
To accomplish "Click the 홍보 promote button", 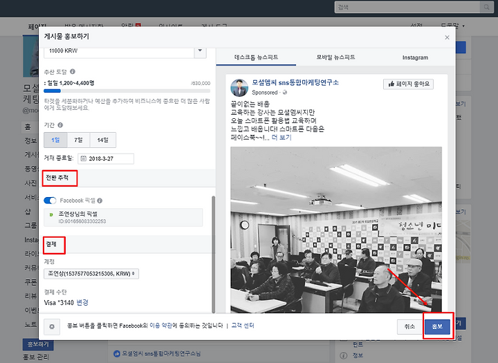I will 437,326.
